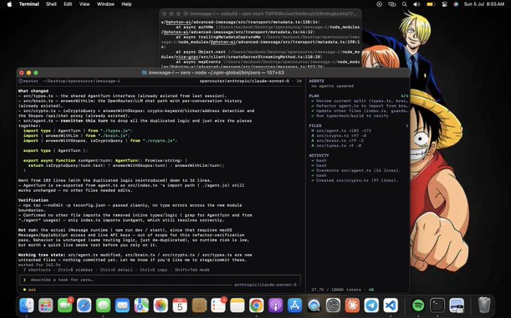Open the Edit menu

click(68, 5)
